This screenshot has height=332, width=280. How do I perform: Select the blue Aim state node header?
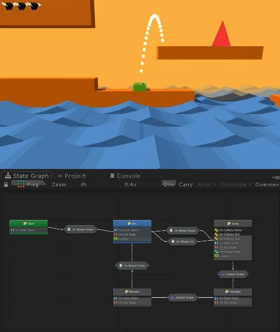[132, 224]
